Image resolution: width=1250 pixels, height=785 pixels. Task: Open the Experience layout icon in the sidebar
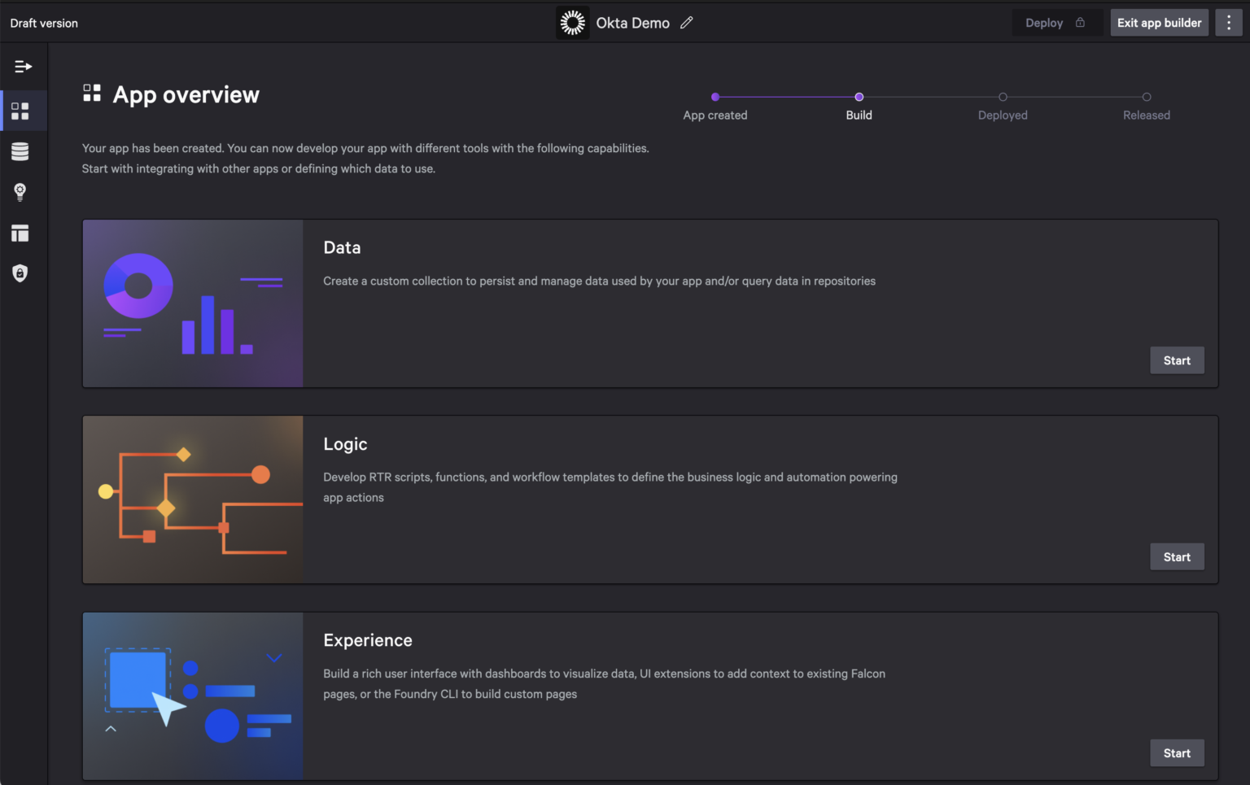[x=20, y=233]
